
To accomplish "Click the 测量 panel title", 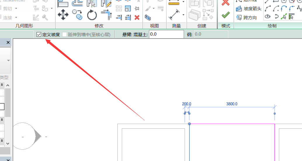I will tap(176, 26).
